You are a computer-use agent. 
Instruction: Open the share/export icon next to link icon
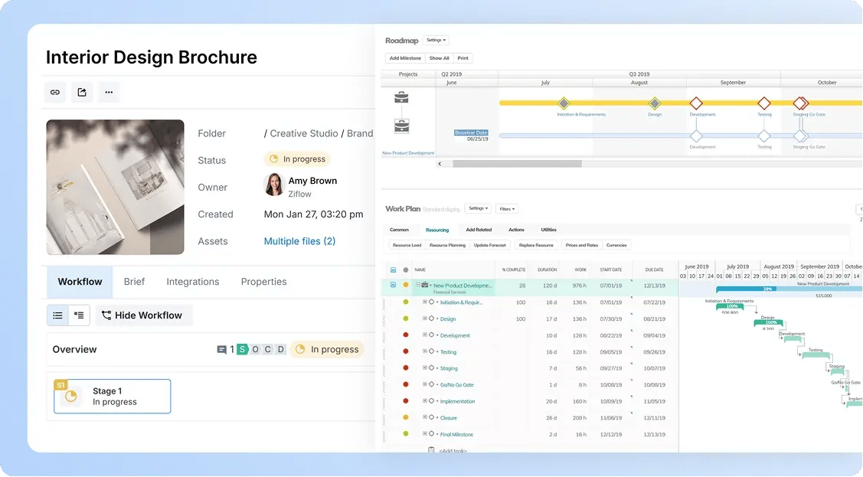coord(82,92)
